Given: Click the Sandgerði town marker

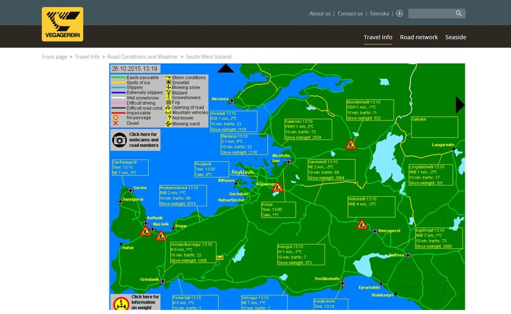Looking at the screenshot, I should [x=120, y=202].
